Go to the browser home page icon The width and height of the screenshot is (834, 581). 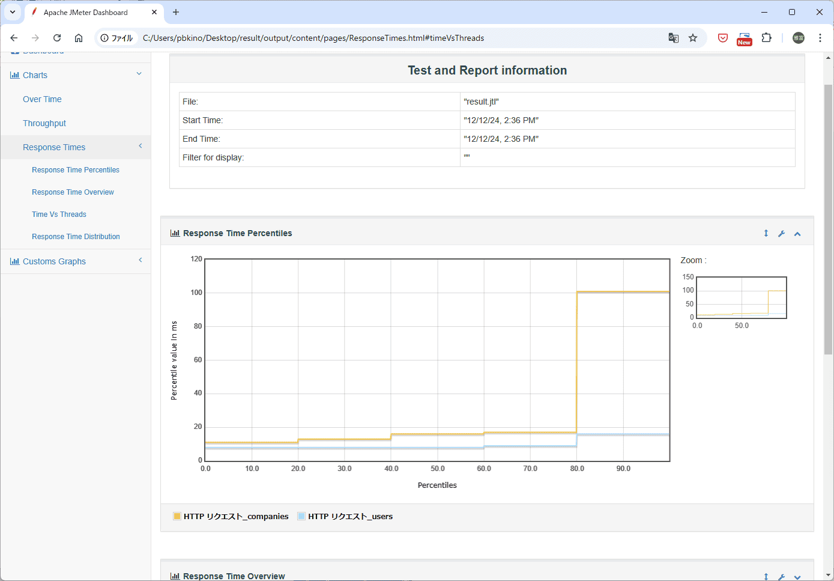(79, 38)
